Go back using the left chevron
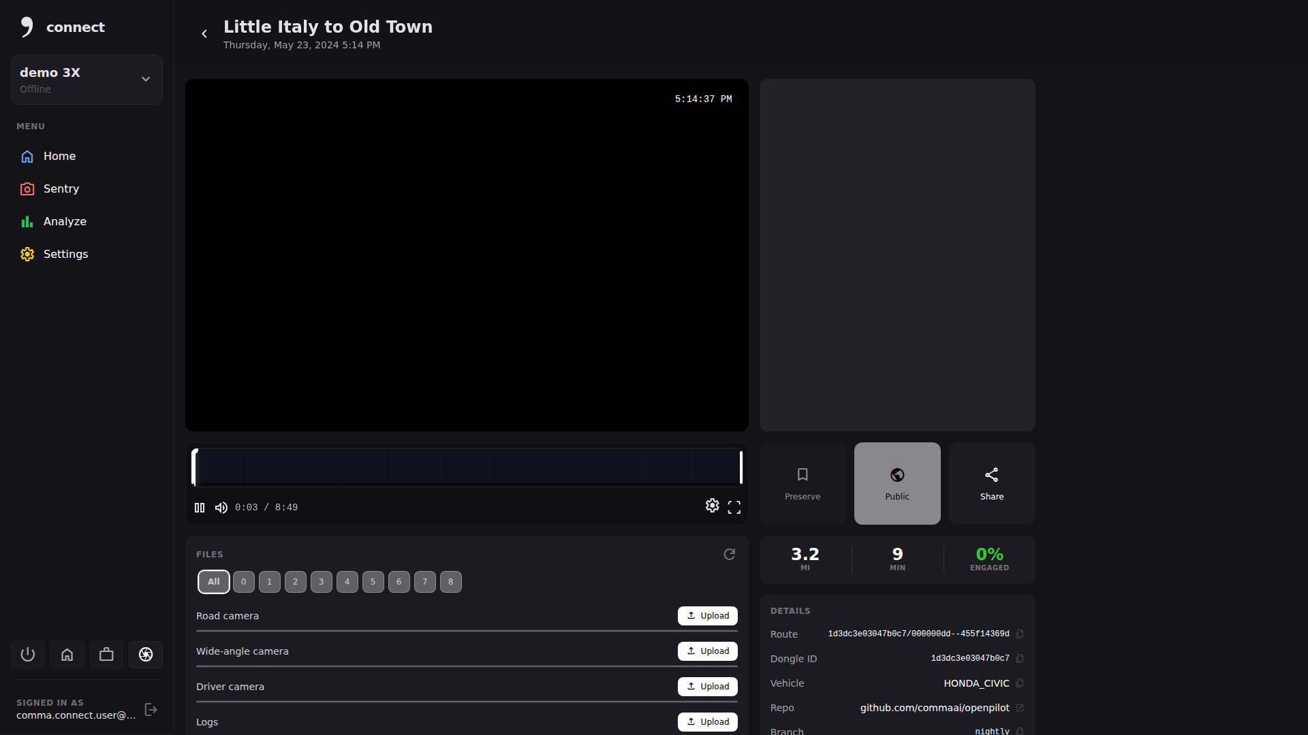 click(204, 34)
